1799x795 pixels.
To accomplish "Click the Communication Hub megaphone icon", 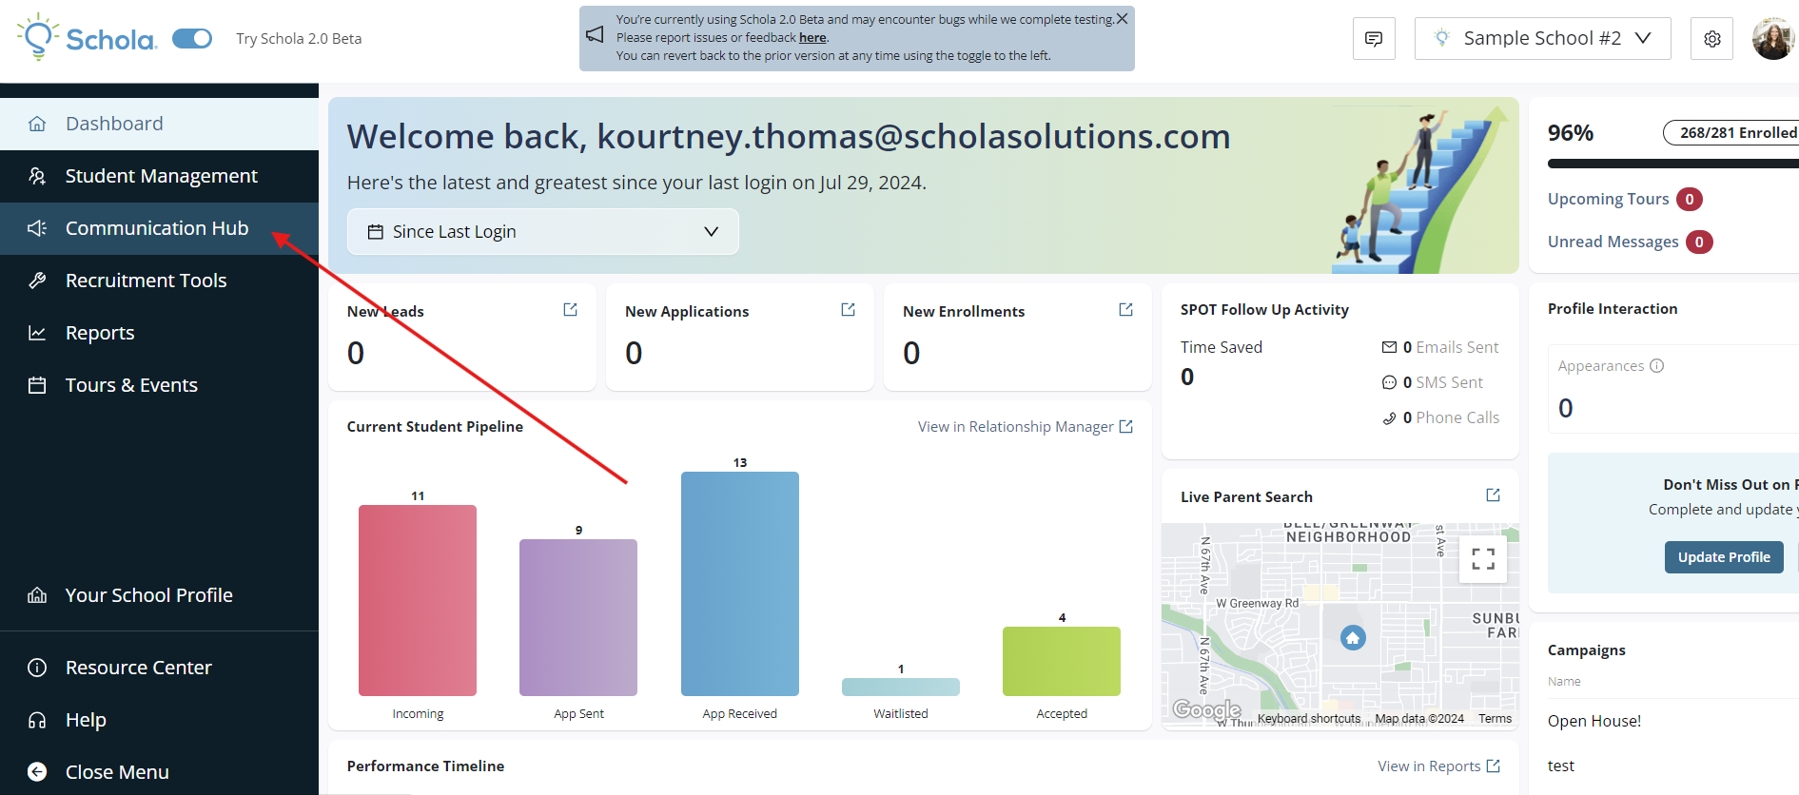I will pyautogui.click(x=37, y=228).
